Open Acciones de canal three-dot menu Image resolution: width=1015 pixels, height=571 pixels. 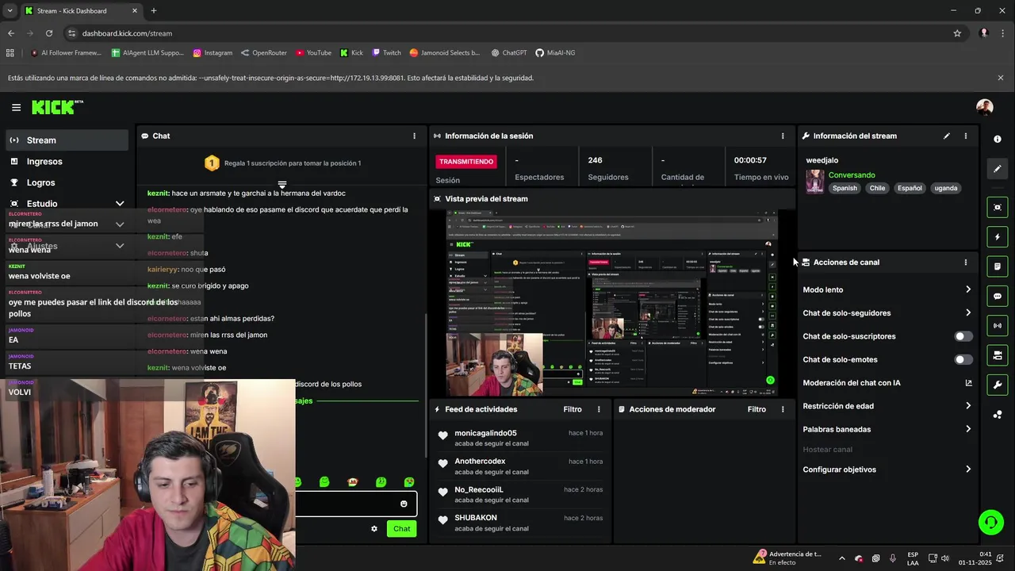click(x=965, y=262)
